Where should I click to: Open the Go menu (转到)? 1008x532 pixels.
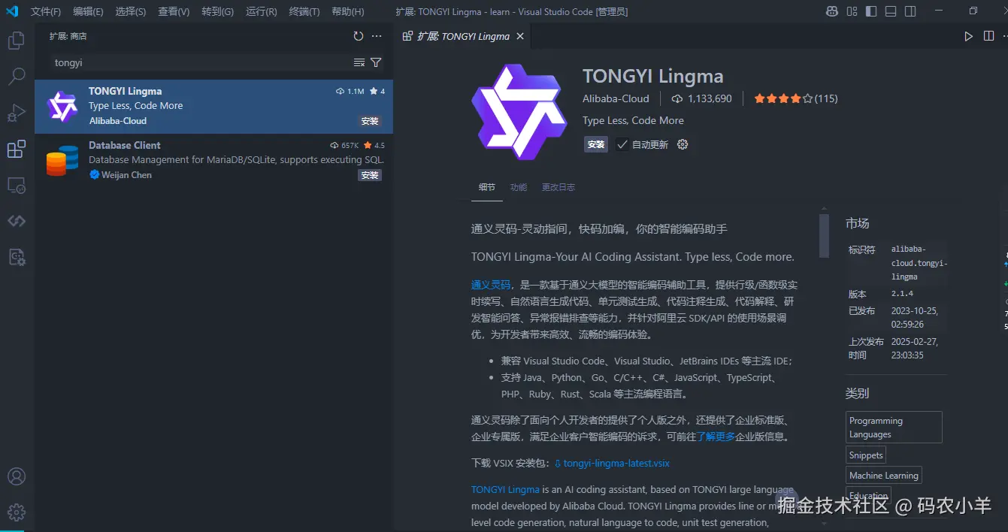coord(218,12)
